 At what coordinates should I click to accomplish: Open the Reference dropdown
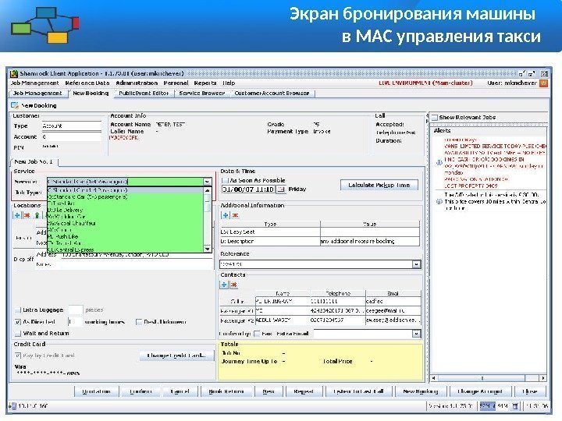(x=416, y=264)
